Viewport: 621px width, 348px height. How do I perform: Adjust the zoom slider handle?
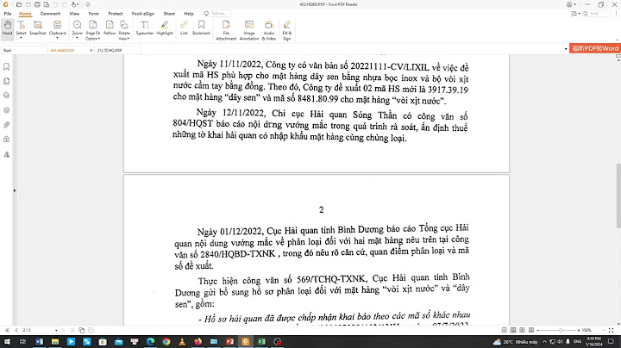pyautogui.click(x=561, y=330)
